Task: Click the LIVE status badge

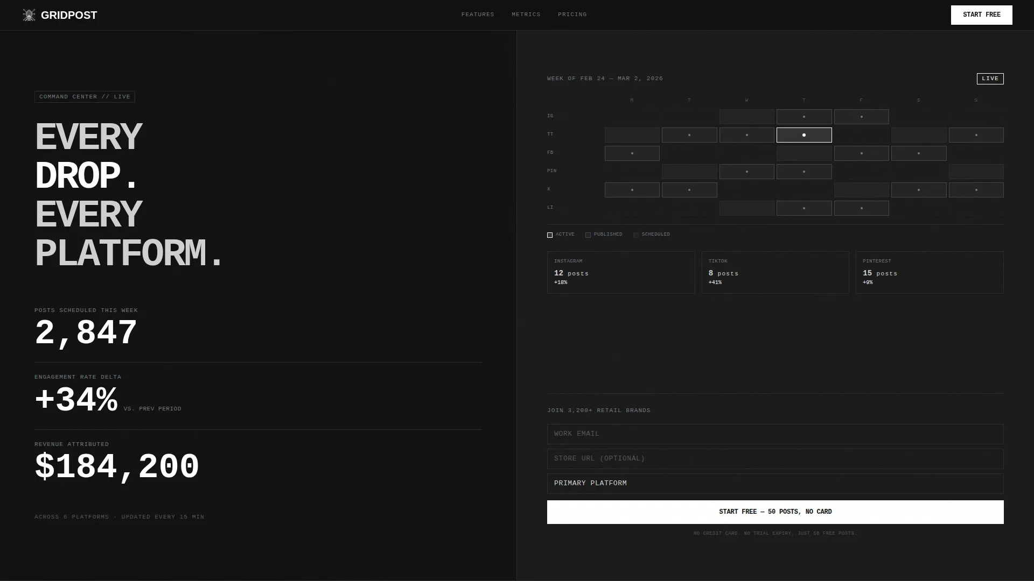Action: pos(990,79)
